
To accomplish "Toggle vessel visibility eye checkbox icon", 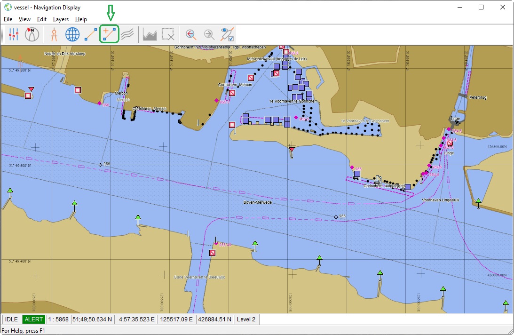I will (228, 34).
